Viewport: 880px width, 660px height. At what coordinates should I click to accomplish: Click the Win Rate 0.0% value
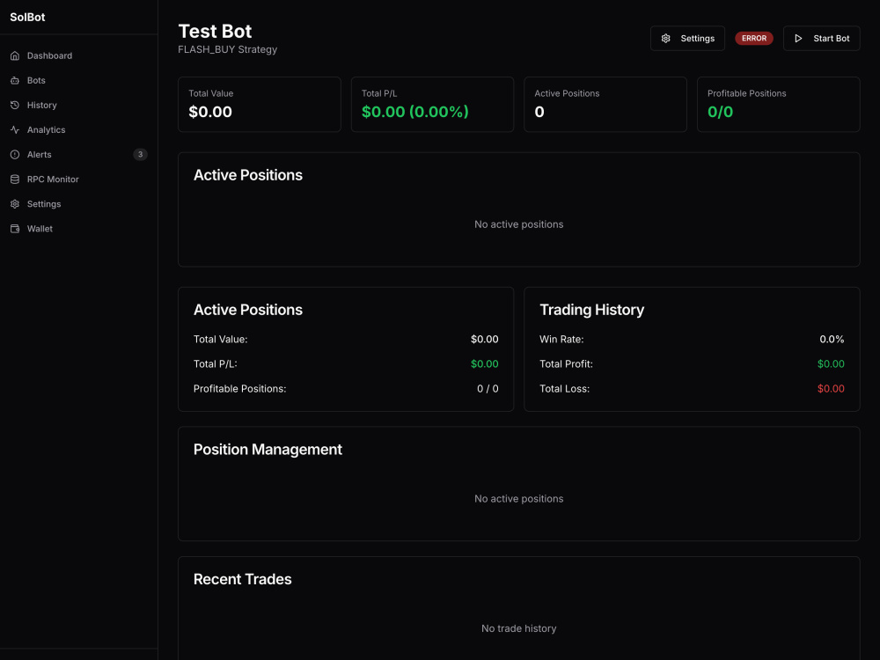[x=832, y=339]
